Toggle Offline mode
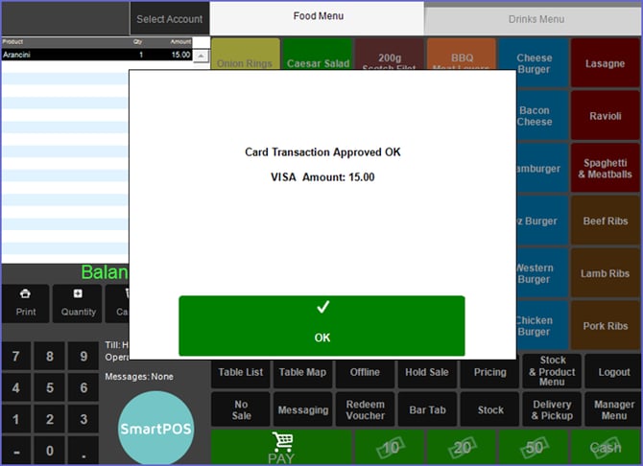Viewport: 643px width, 466px height. click(x=365, y=372)
